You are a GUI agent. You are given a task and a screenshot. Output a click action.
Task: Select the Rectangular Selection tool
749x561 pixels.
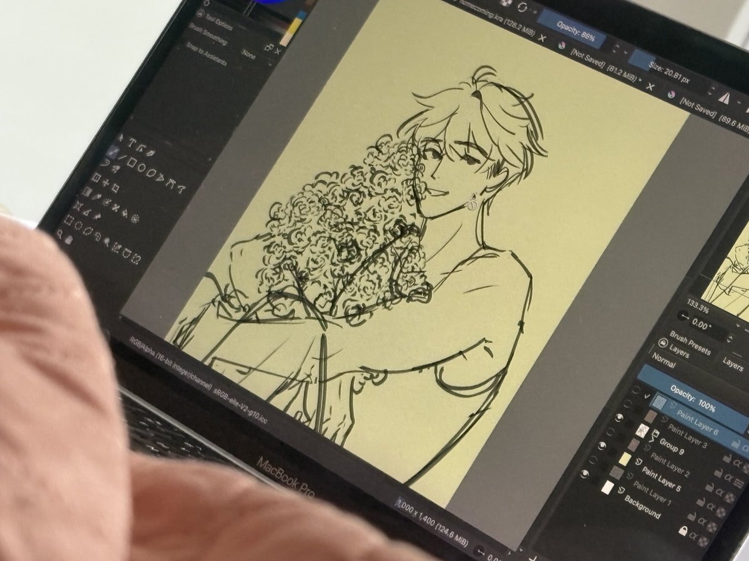point(69,220)
